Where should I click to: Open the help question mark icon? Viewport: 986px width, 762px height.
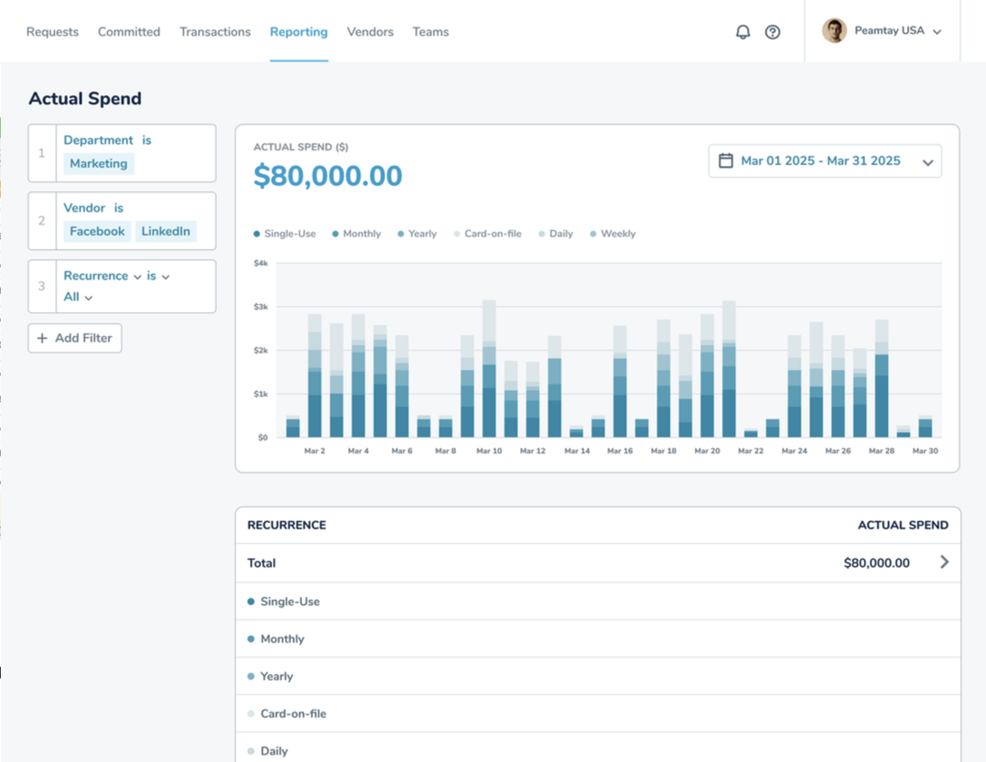(x=772, y=32)
